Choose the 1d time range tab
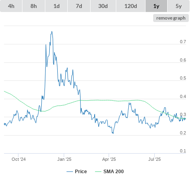Screen dimensions: 190x182 pyautogui.click(x=57, y=6)
